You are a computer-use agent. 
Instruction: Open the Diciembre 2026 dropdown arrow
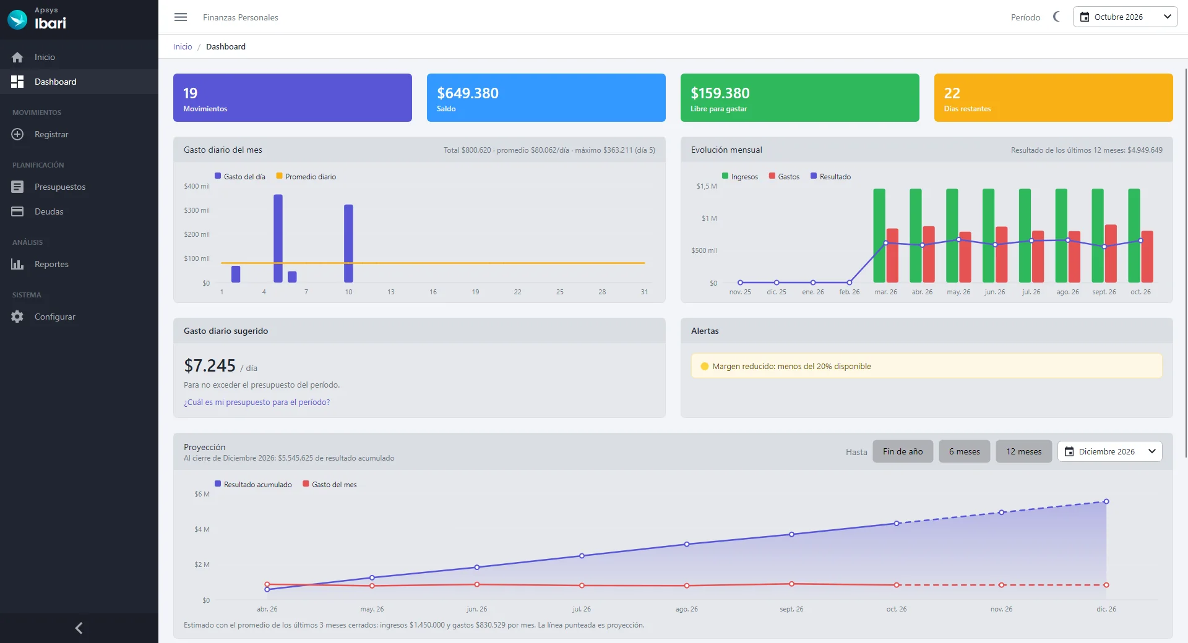(x=1152, y=451)
